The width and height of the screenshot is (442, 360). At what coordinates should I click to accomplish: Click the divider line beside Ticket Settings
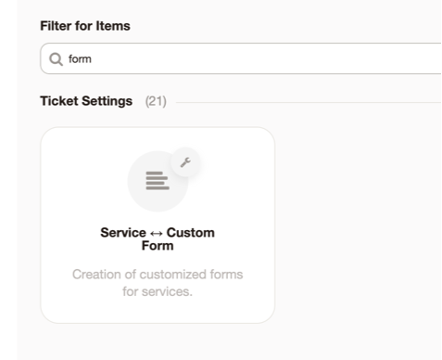click(309, 102)
